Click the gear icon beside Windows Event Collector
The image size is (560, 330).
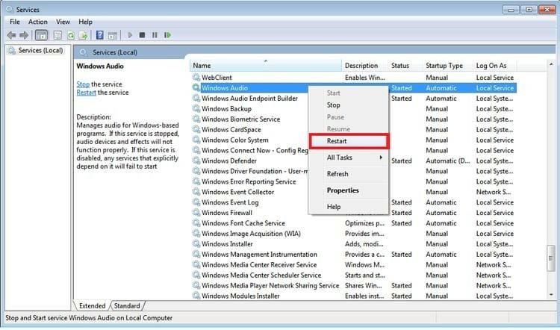point(196,191)
